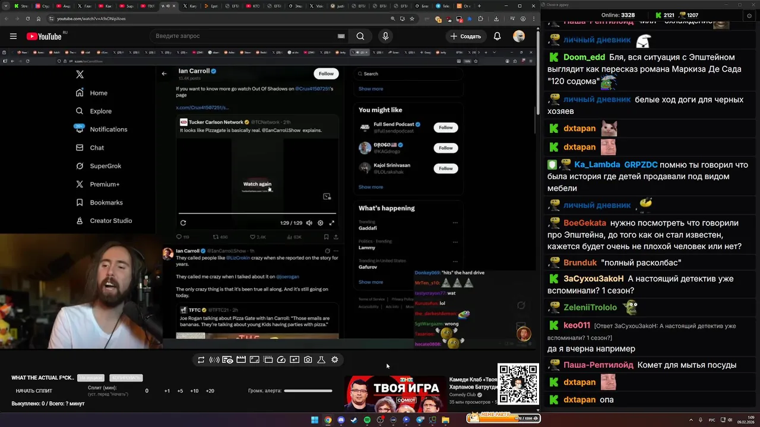This screenshot has width=760, height=427.
Task: Click the replay icon on embedded tweet video
Action: (183, 223)
